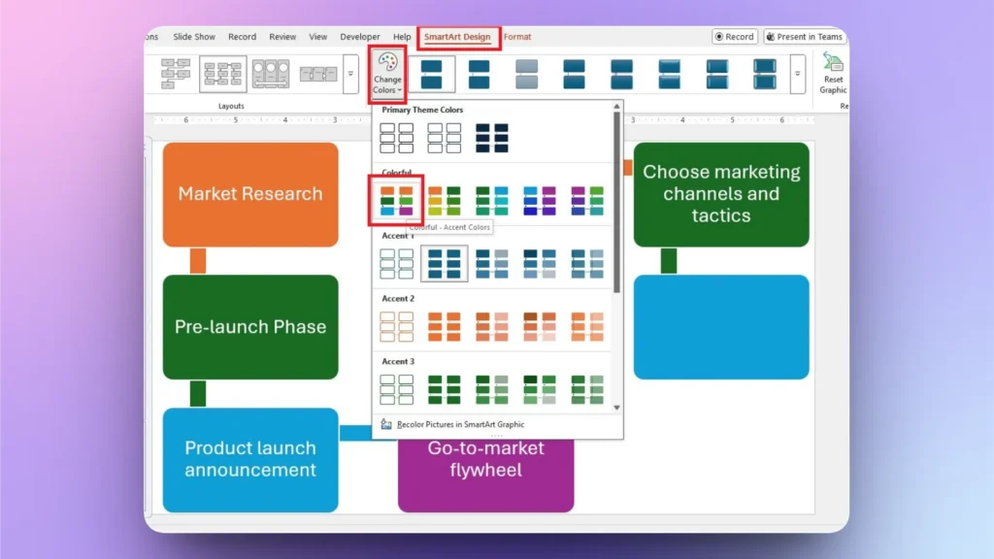The width and height of the screenshot is (994, 559).
Task: Apply the Colorful - Accent Colors swatch
Action: click(395, 200)
